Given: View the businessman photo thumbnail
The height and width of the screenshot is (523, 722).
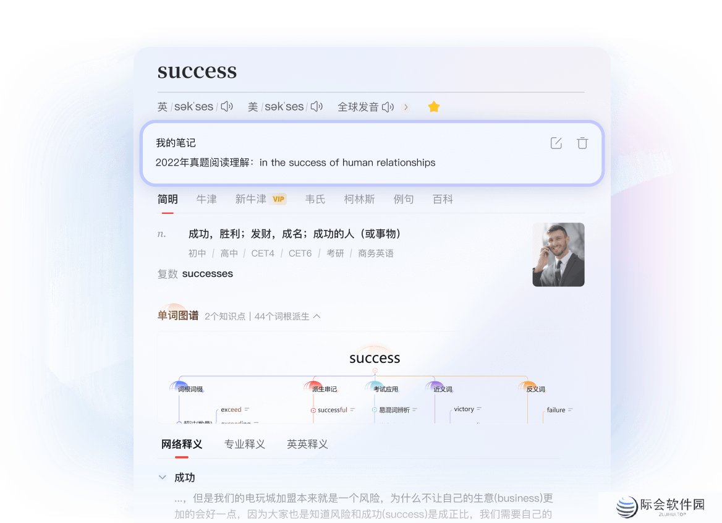Looking at the screenshot, I should (x=558, y=254).
